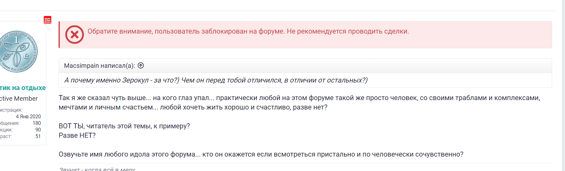565x171 pixels.
Task: Jump to the quoted post via the up-arrow icon
Action: pos(141,66)
